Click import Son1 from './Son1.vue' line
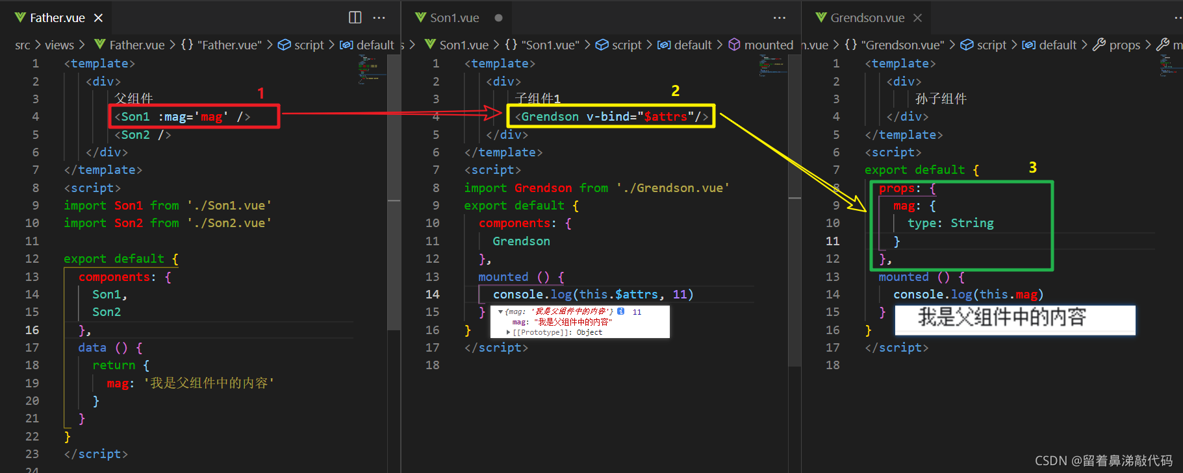The height and width of the screenshot is (473, 1183). point(168,205)
